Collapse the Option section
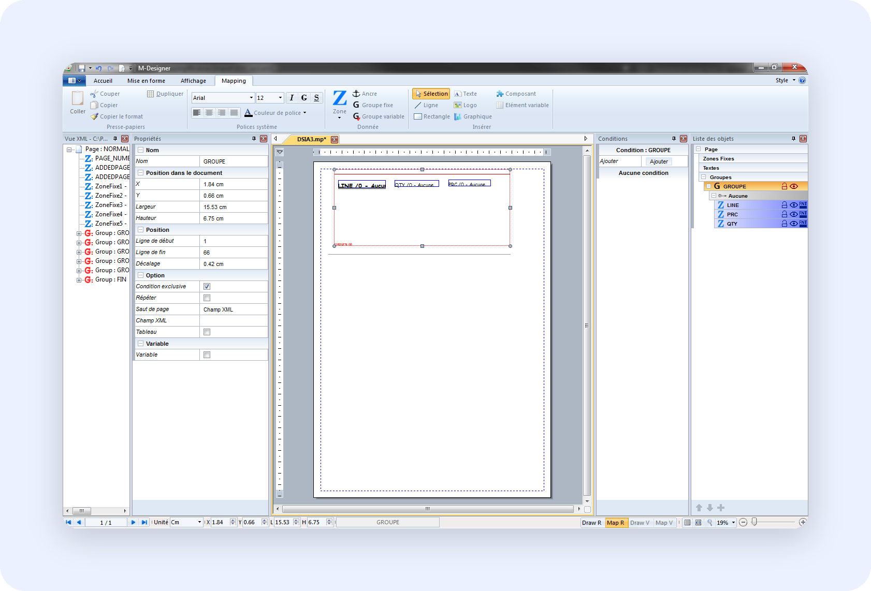 click(x=140, y=275)
